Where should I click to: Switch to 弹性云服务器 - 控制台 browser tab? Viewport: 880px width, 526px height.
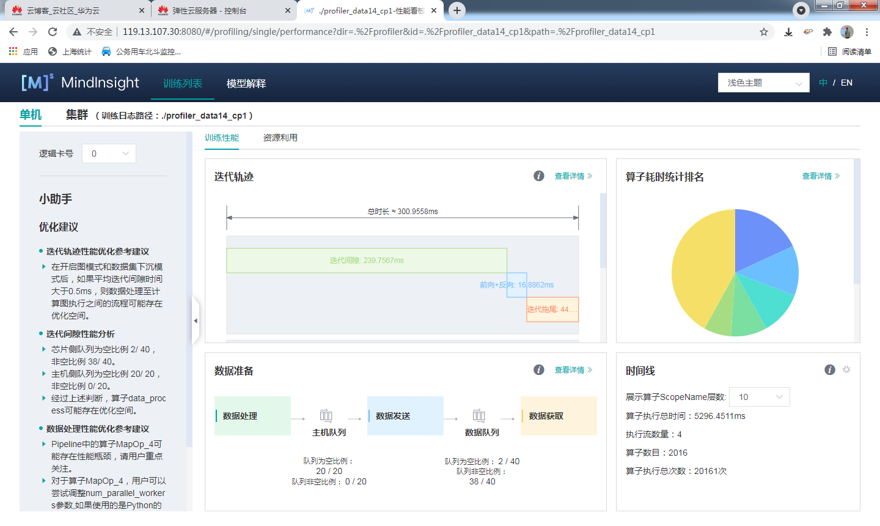pyautogui.click(x=223, y=10)
